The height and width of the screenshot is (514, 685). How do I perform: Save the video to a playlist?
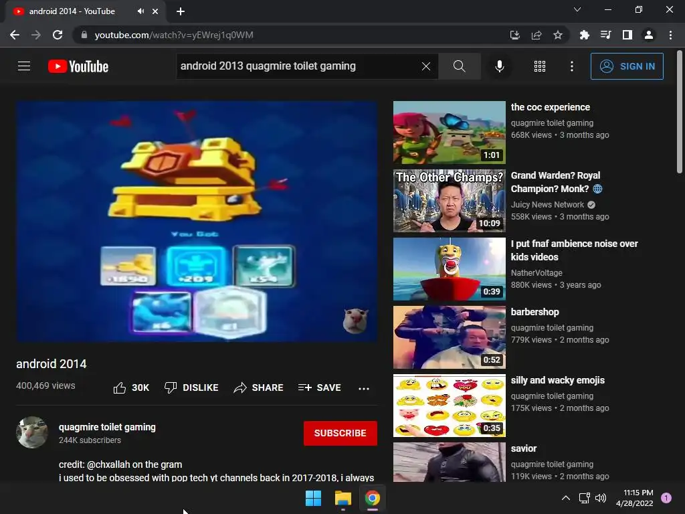(319, 388)
